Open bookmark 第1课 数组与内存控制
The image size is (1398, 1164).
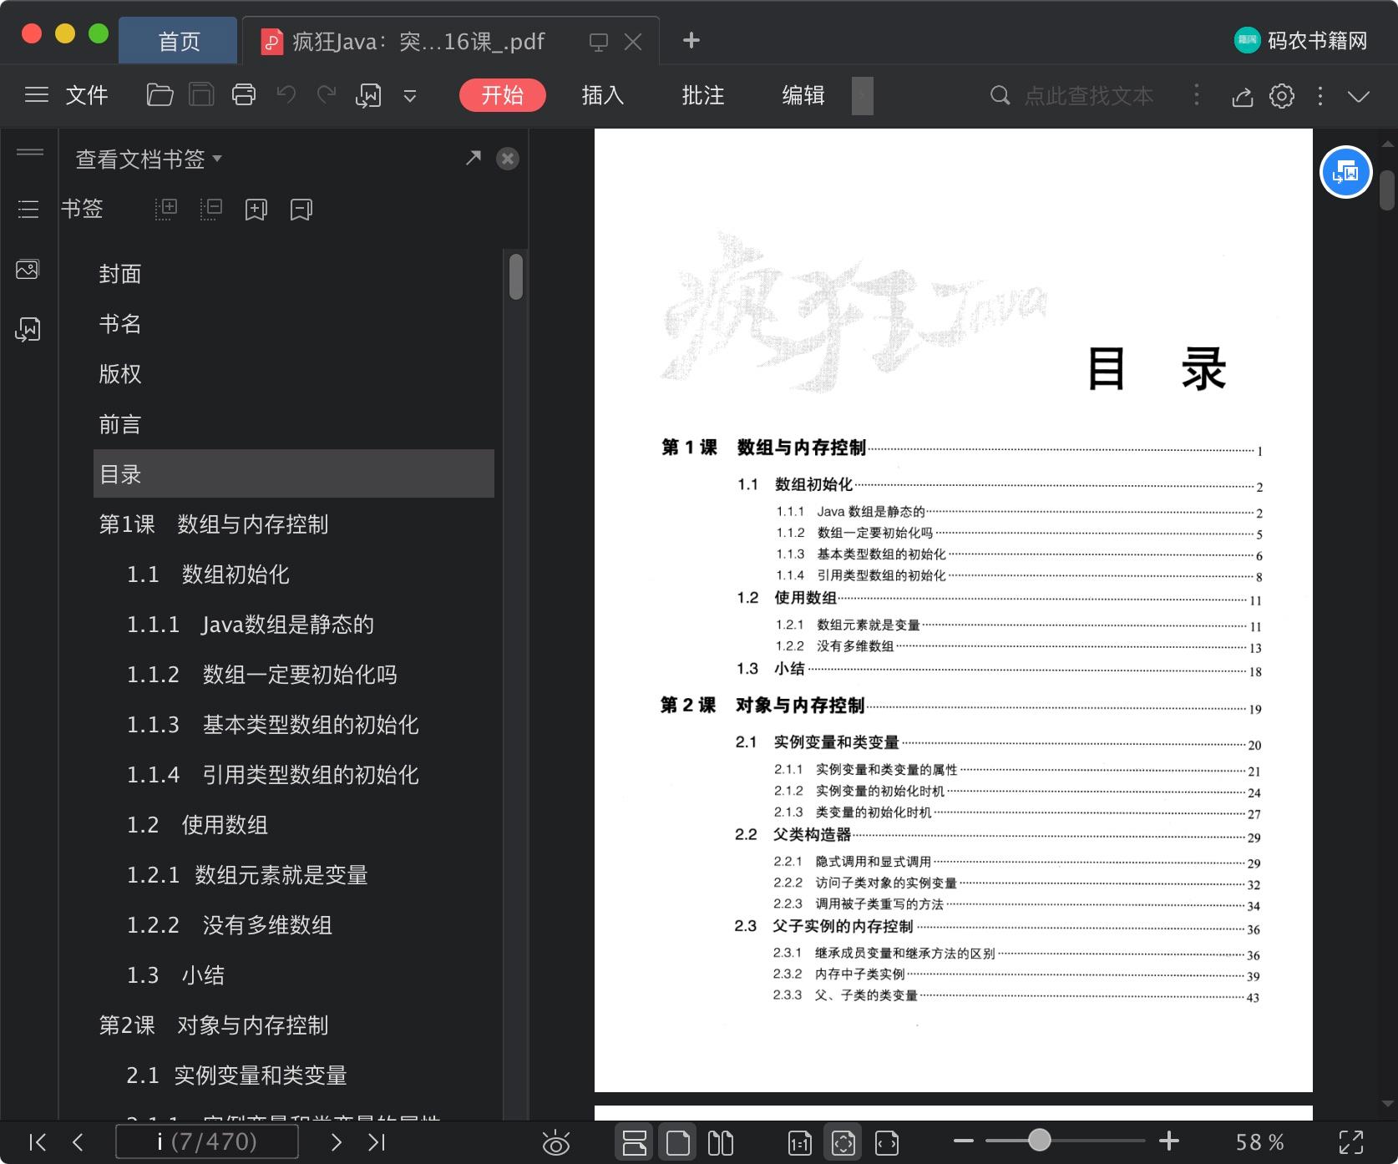(214, 524)
